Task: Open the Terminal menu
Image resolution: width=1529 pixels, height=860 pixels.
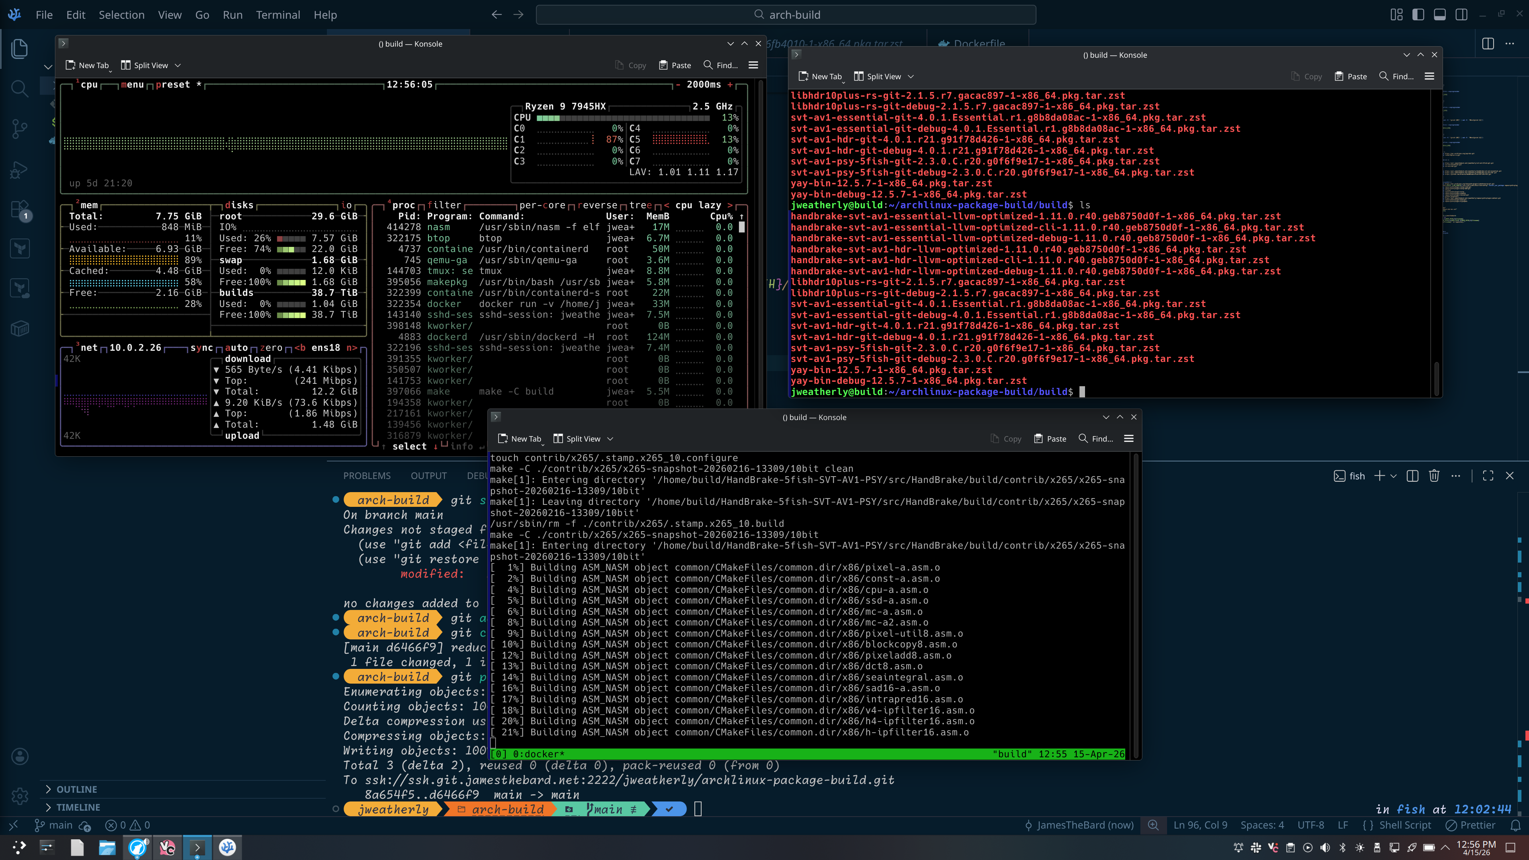Action: coord(278,15)
